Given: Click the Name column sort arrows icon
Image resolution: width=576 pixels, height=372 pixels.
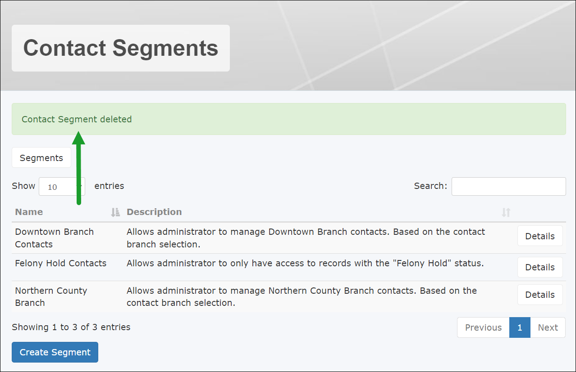Looking at the screenshot, I should click(x=114, y=211).
